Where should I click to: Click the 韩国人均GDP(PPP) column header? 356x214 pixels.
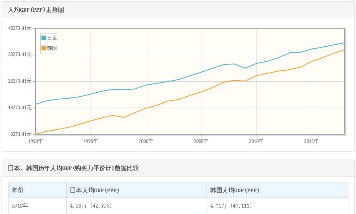pos(235,190)
